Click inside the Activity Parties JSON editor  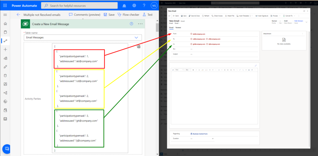click(90, 98)
